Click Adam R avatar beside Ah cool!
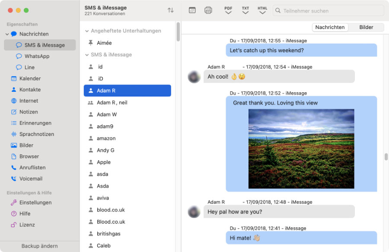This screenshot has width=389, height=252. coord(194,77)
